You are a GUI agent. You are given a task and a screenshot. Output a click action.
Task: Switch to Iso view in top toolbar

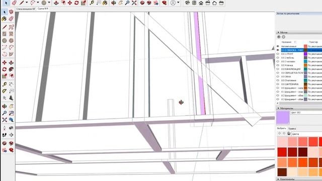[x=187, y=3]
